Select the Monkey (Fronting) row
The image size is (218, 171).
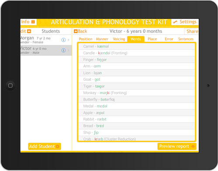[x=137, y=93]
